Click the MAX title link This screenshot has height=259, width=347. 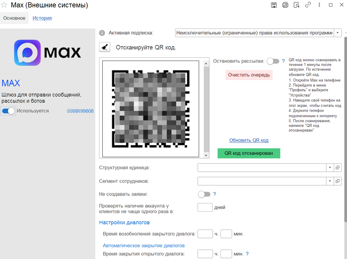(11, 83)
